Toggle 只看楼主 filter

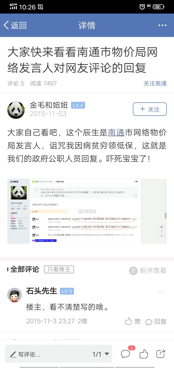click(59, 270)
